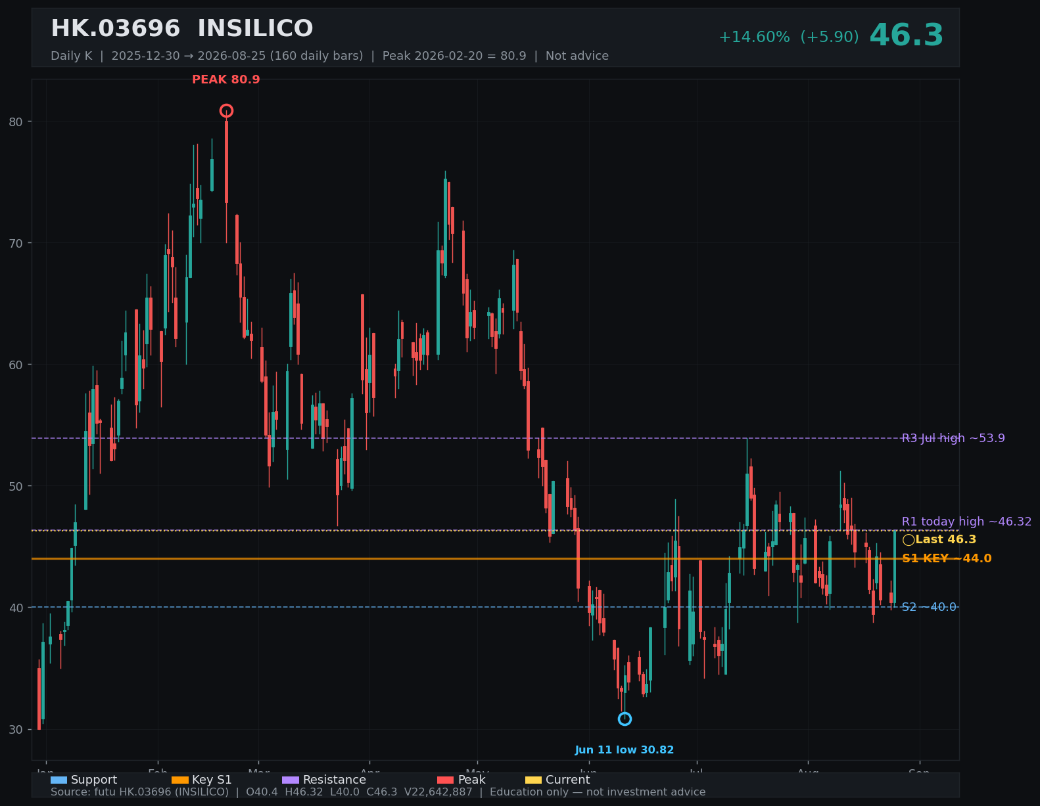The image size is (1040, 806).
Task: Click the "Daily K" subtitle line
Action: (x=329, y=56)
